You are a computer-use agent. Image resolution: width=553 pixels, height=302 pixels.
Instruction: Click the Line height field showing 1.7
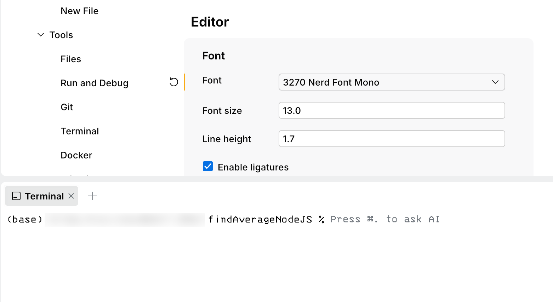[x=392, y=139]
